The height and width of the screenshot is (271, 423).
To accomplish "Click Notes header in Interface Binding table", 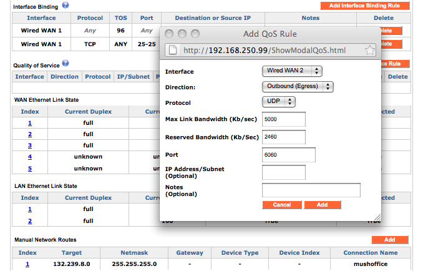I will 311,18.
